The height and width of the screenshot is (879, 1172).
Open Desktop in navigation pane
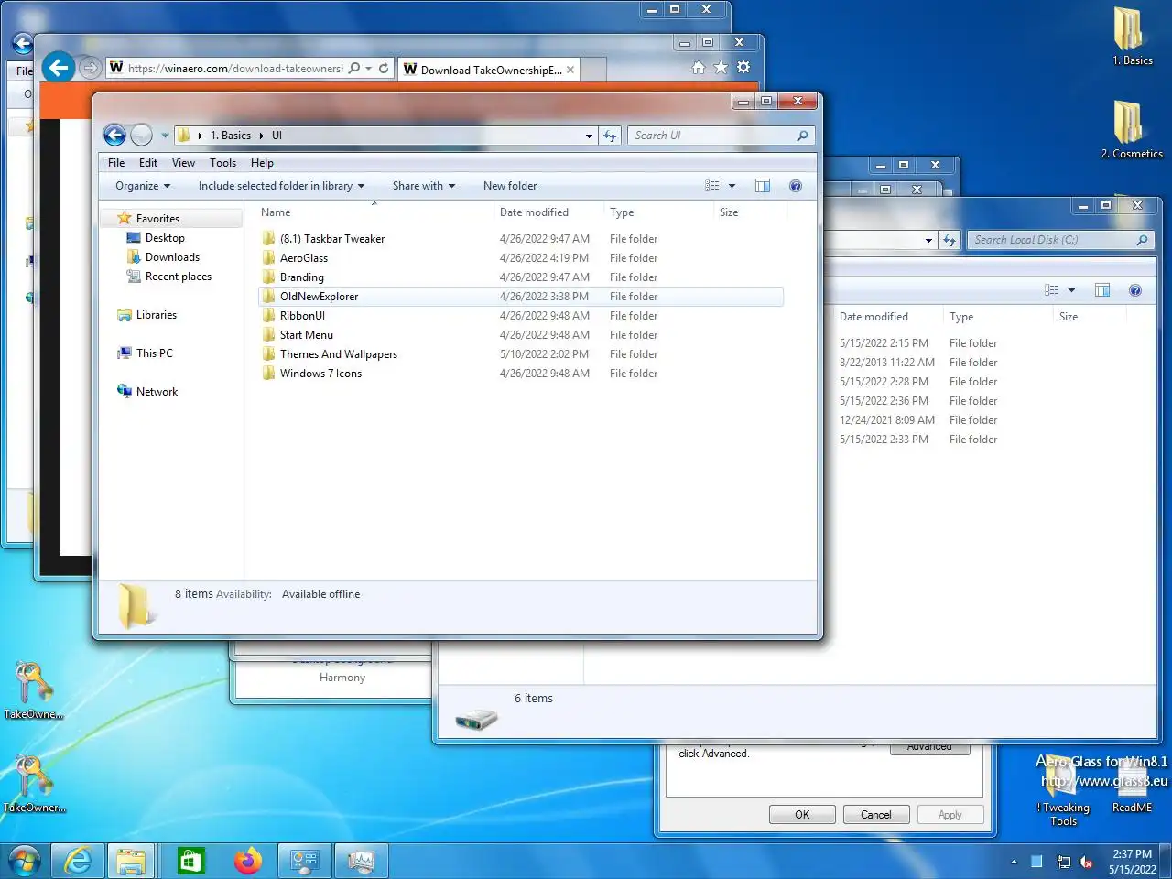point(165,238)
